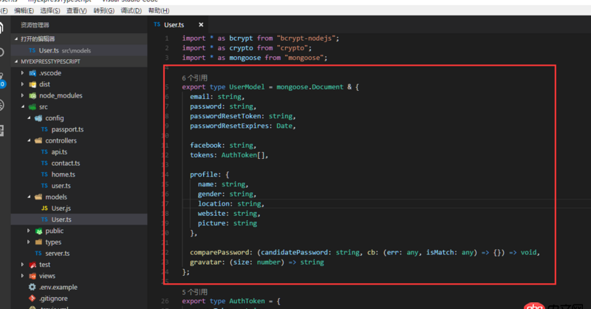The width and height of the screenshot is (591, 309).
Task: Click the debug activity bar icon
Action: 1,105
